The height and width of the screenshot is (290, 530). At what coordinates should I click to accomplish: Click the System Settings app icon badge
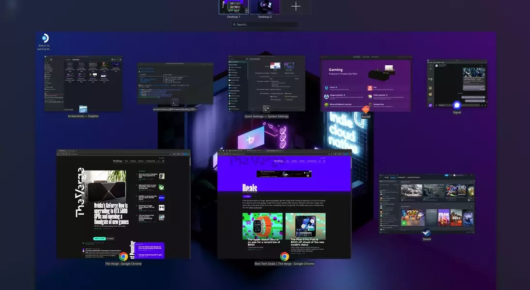(x=266, y=109)
